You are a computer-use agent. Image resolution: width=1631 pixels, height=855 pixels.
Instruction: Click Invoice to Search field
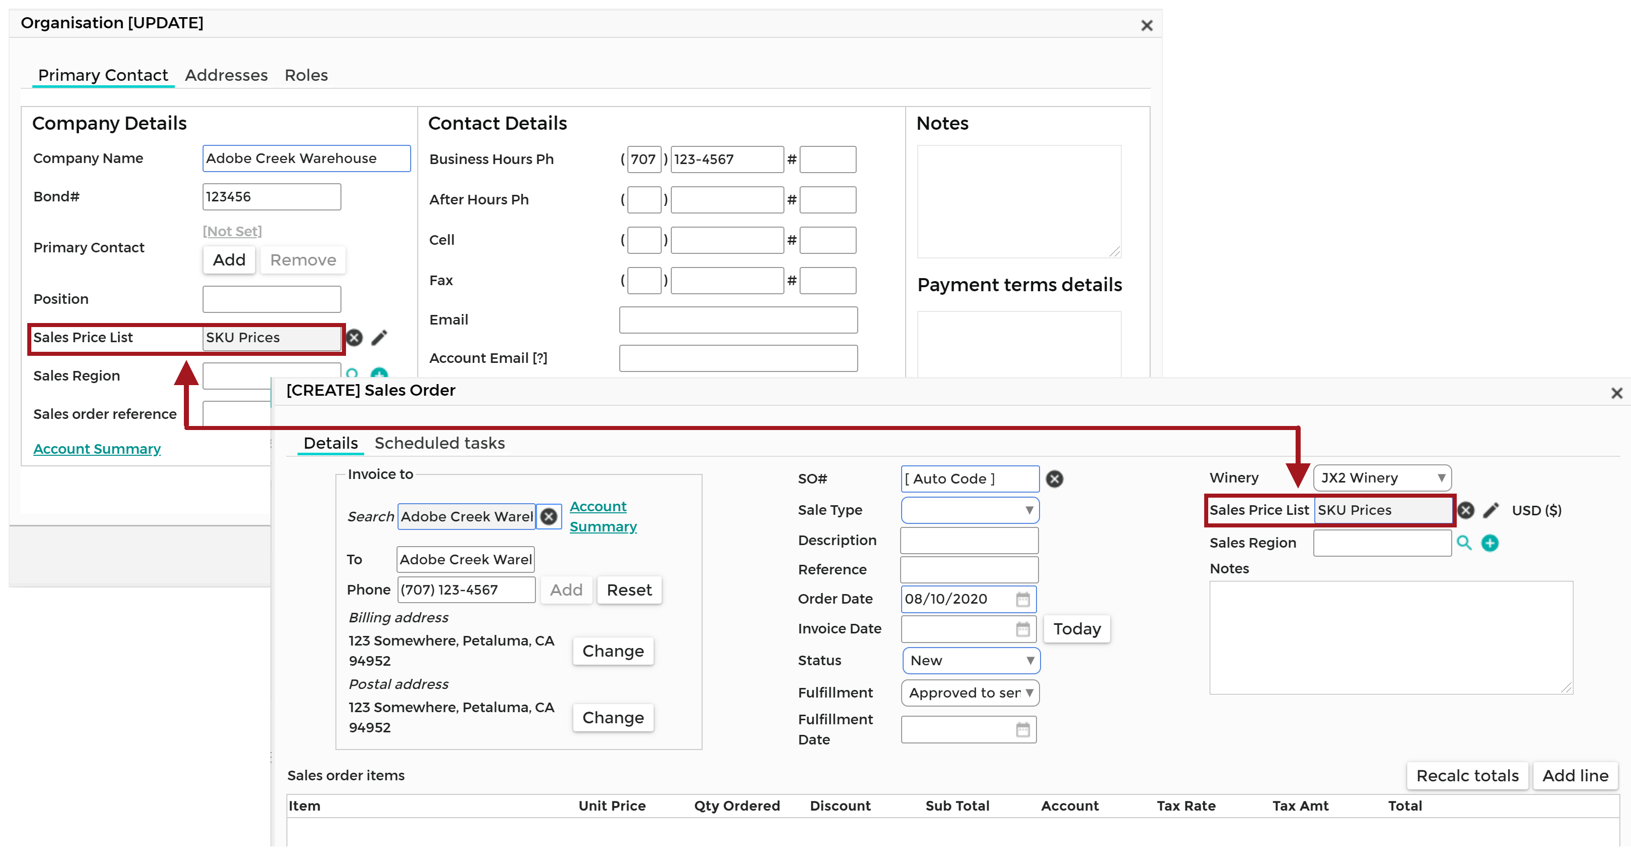(467, 517)
